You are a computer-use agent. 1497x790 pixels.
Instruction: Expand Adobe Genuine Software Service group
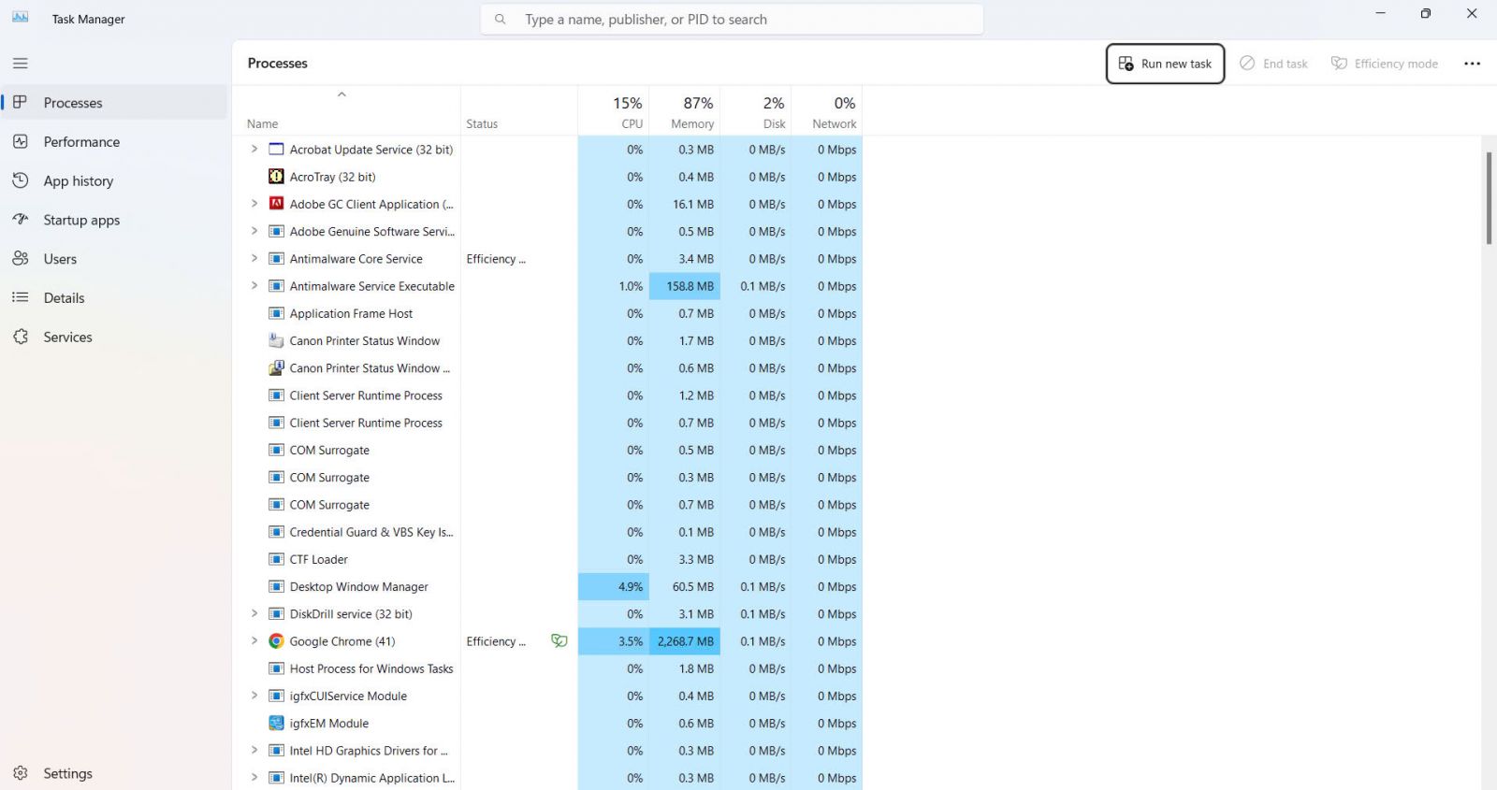(x=254, y=231)
